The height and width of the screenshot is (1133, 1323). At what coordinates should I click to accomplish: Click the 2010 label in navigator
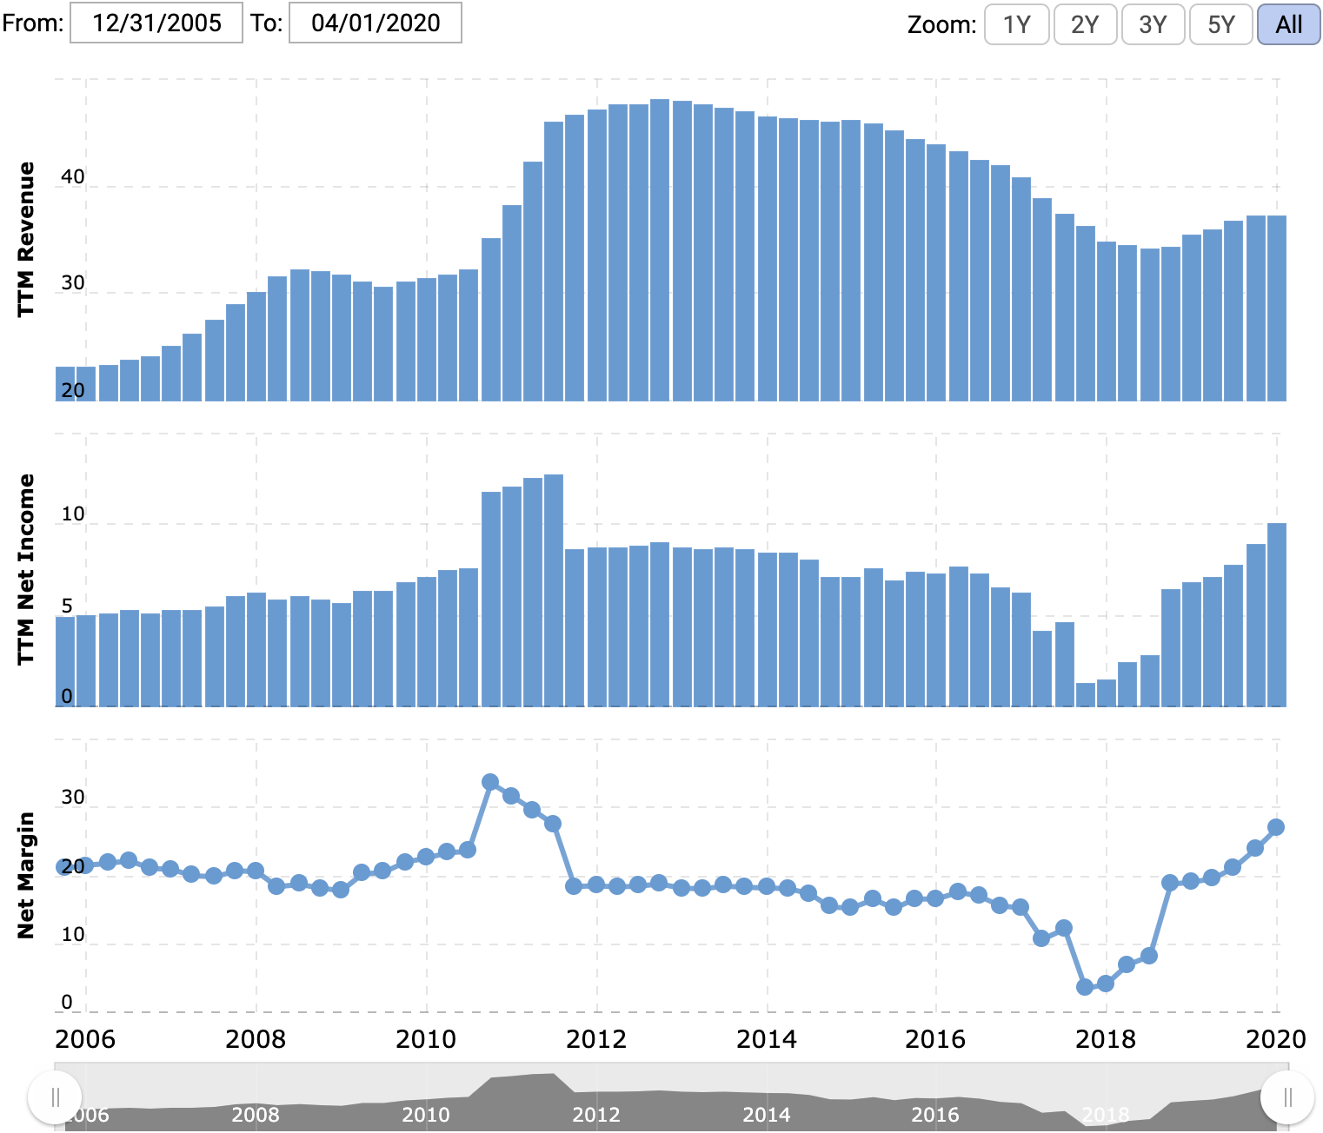tap(426, 1115)
